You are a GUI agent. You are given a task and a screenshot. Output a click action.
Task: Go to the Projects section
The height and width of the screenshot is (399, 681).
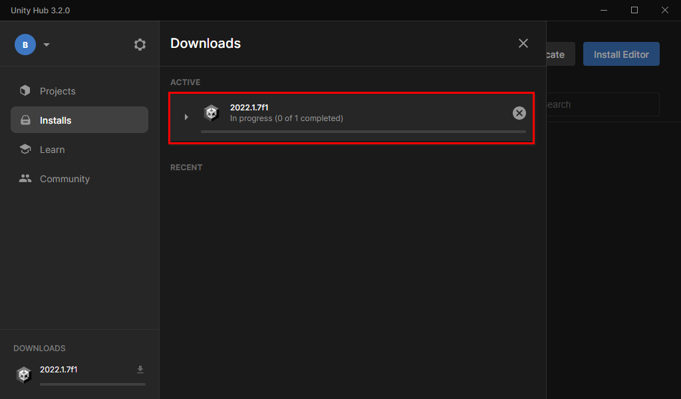click(80, 90)
